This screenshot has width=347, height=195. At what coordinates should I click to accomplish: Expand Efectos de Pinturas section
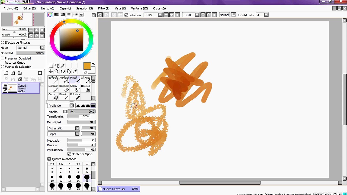pos(3,43)
